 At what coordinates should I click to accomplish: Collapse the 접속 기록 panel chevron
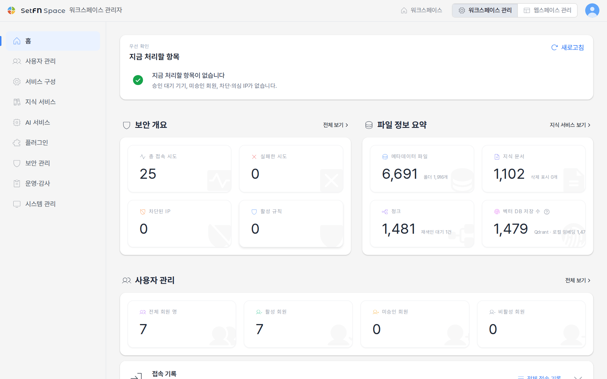click(578, 377)
